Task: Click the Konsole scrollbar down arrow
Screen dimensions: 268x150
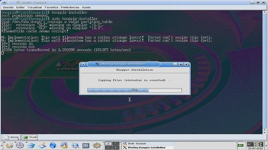Action: 264,132
